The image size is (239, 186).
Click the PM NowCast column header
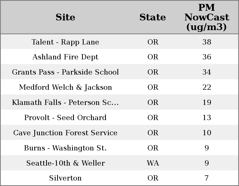[x=207, y=17]
